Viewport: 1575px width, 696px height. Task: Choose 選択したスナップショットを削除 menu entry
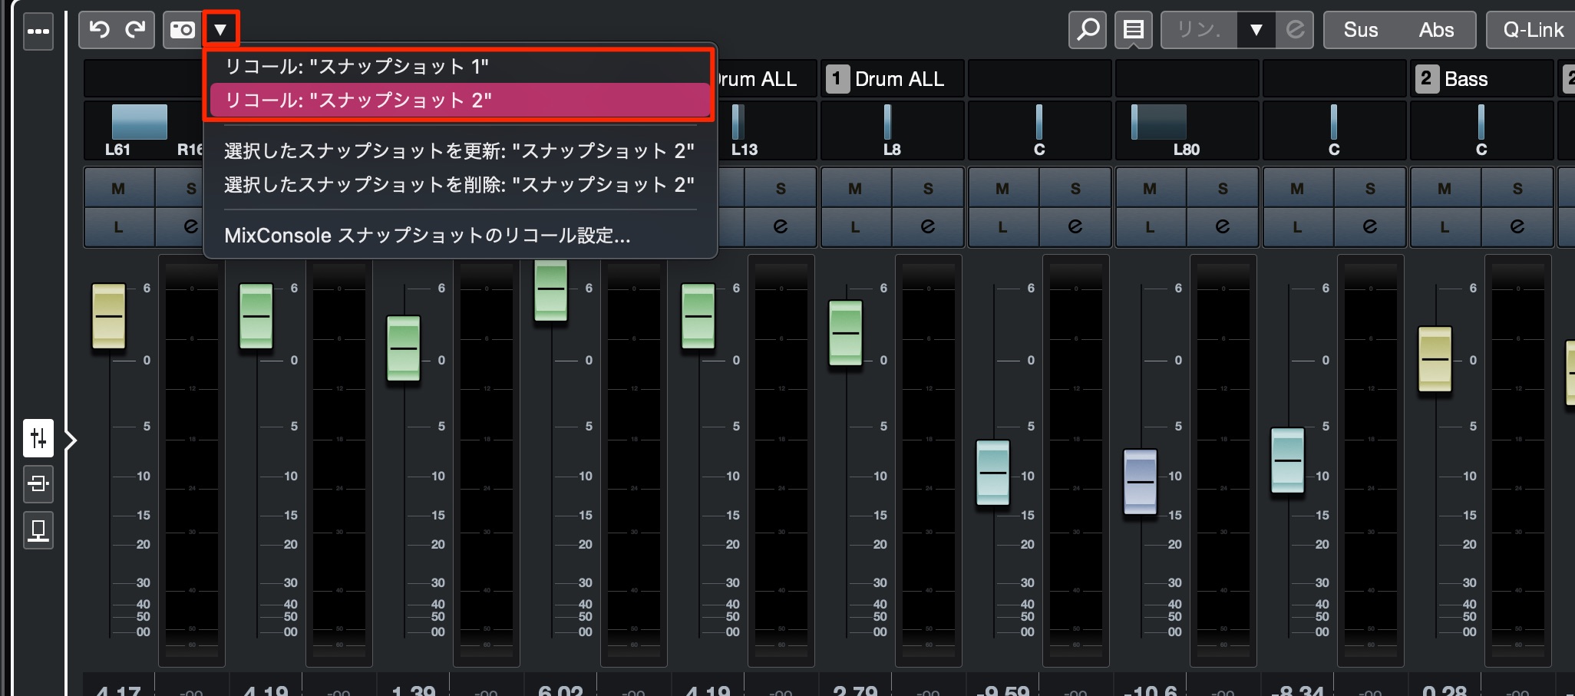[x=459, y=184]
